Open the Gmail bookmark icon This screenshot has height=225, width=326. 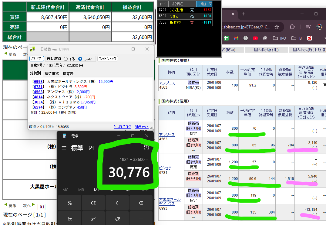click(236, 38)
